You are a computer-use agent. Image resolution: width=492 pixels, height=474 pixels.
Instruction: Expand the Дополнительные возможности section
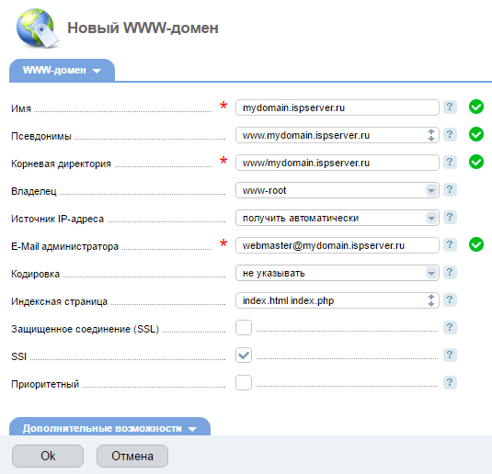pos(109,428)
